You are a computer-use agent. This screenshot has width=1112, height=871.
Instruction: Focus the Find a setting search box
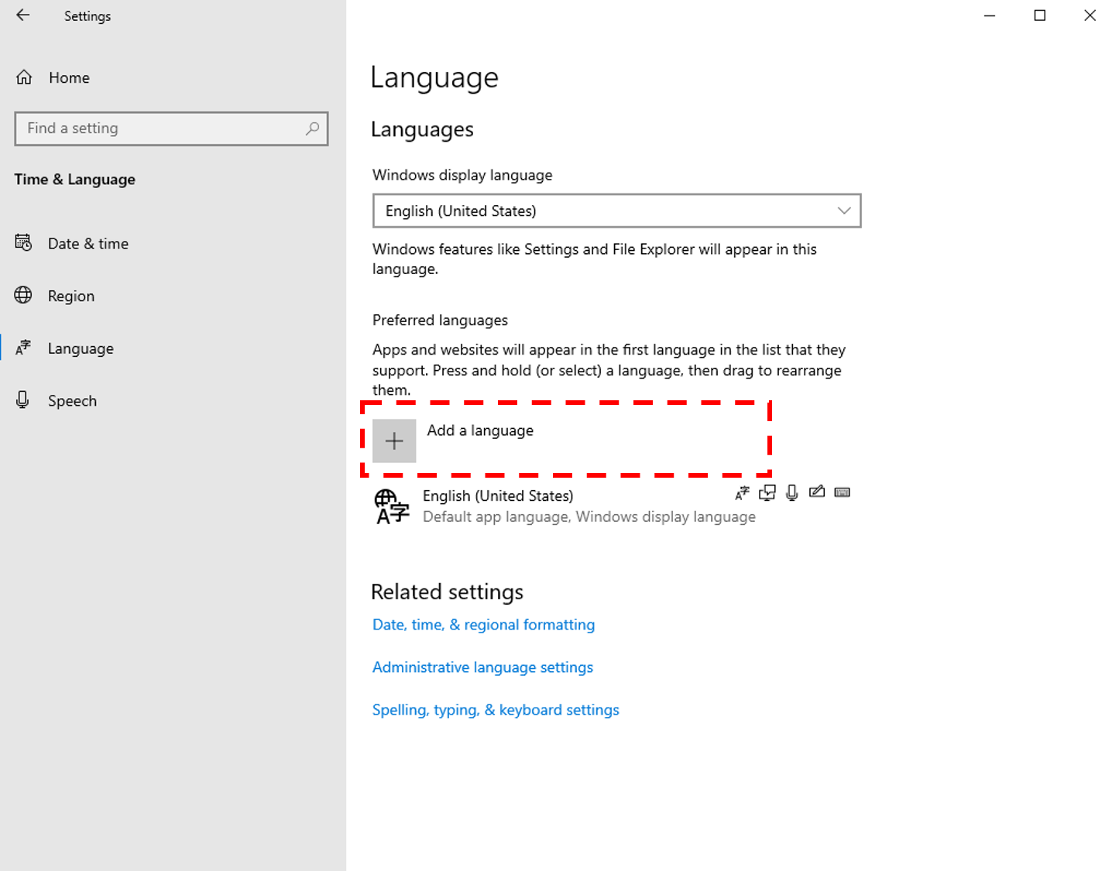(171, 129)
